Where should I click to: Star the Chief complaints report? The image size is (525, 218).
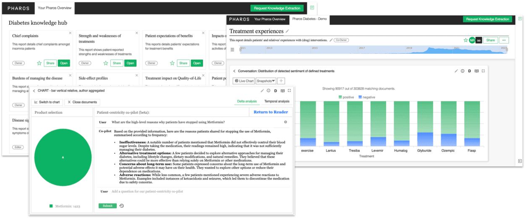click(39, 63)
